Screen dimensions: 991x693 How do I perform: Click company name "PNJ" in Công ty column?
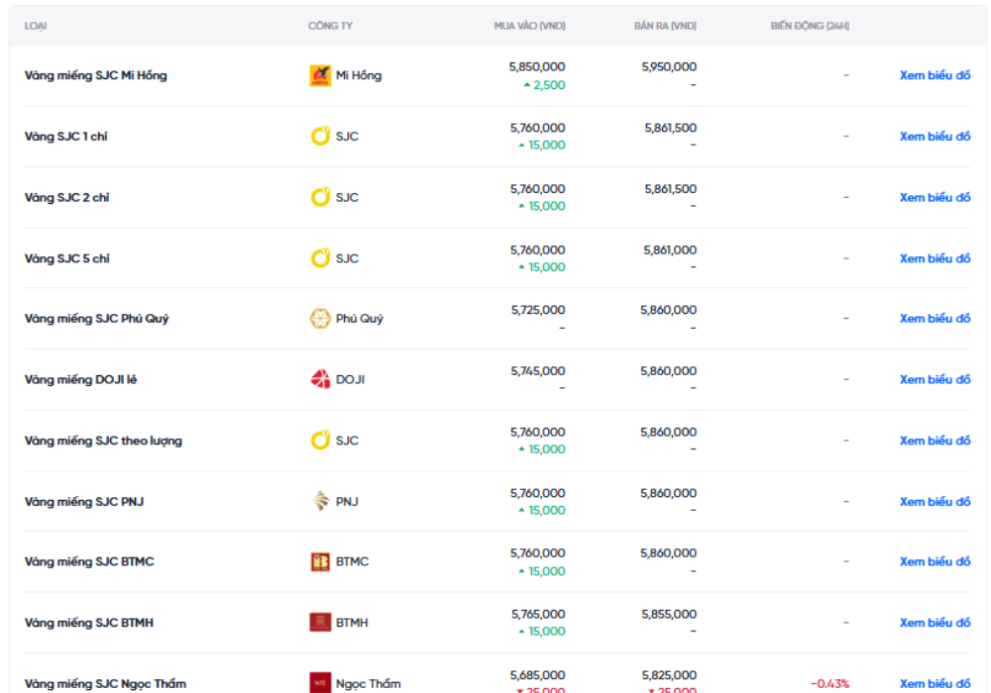point(347,502)
